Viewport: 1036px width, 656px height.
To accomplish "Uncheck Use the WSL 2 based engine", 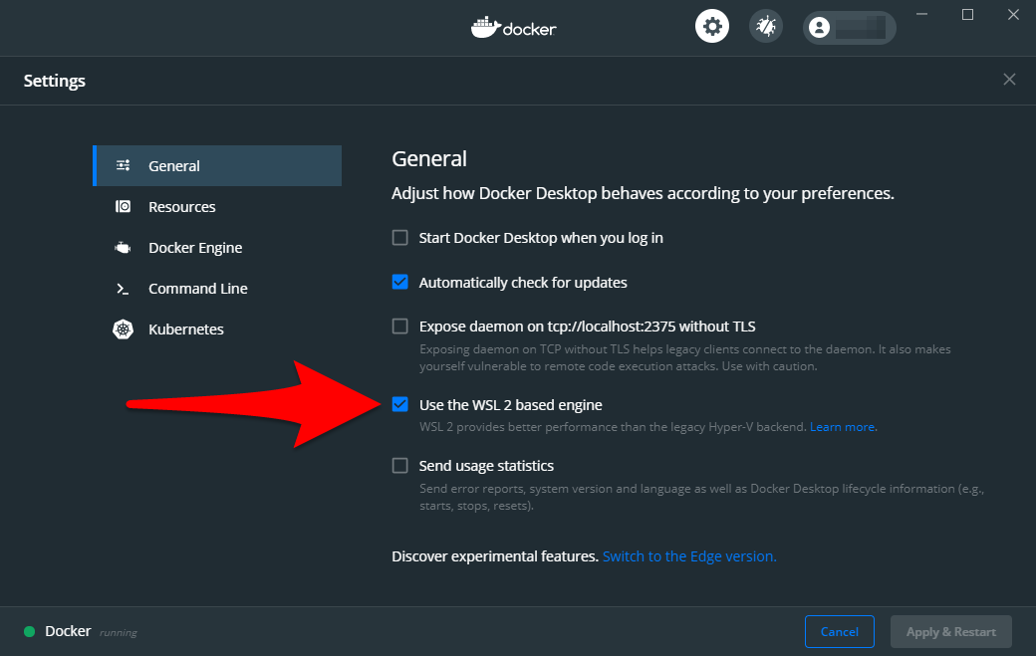I will [x=399, y=404].
